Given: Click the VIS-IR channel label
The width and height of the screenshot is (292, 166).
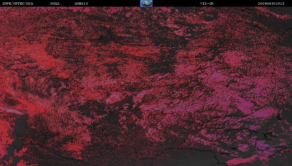Looking at the screenshot, I should click(x=207, y=4).
